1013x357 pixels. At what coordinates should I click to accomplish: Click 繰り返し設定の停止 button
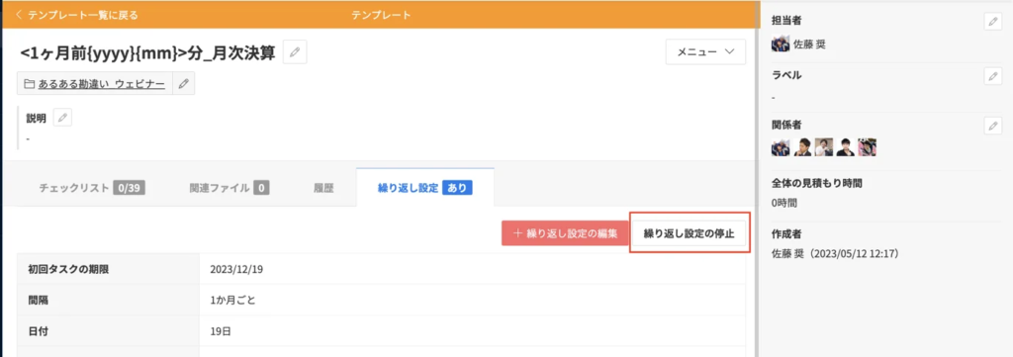[690, 233]
